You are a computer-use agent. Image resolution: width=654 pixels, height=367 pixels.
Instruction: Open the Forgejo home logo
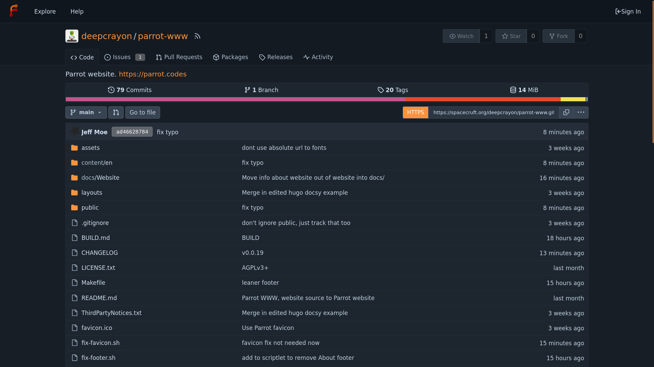tap(14, 11)
